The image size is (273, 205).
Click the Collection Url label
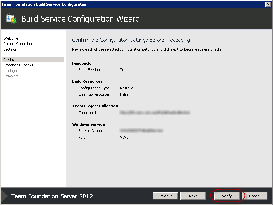click(89, 113)
